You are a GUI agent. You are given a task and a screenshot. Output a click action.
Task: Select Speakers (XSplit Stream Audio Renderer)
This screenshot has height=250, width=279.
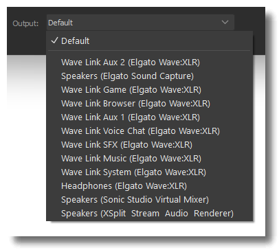point(149,214)
